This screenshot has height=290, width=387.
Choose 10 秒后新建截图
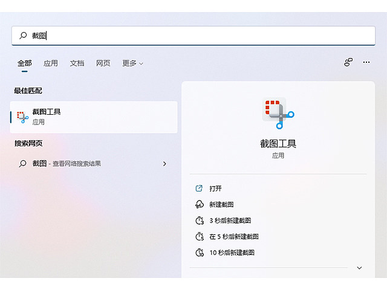[232, 253]
